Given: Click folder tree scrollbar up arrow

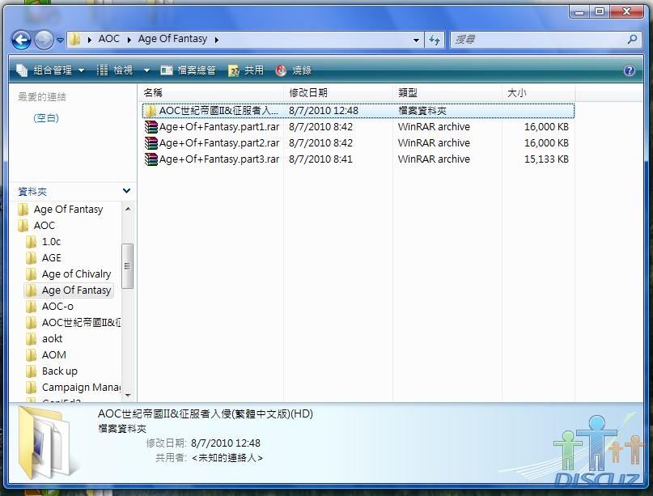Looking at the screenshot, I should pyautogui.click(x=128, y=209).
